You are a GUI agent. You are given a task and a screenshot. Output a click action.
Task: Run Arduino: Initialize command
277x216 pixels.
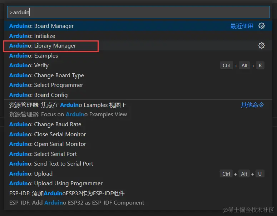pos(138,36)
